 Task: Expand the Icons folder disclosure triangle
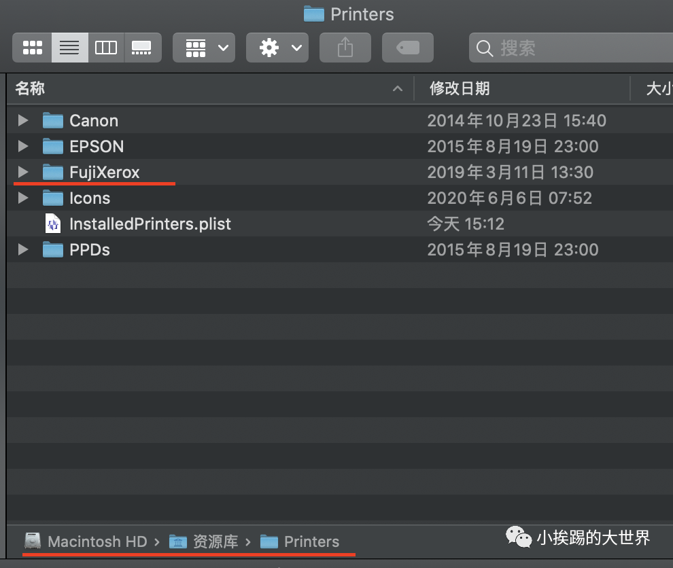click(x=23, y=198)
